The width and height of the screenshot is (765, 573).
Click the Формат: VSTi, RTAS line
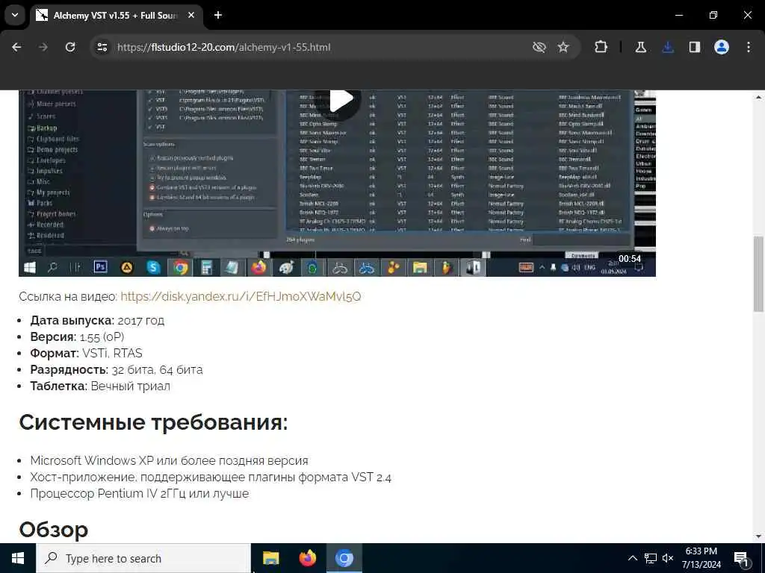click(x=87, y=353)
